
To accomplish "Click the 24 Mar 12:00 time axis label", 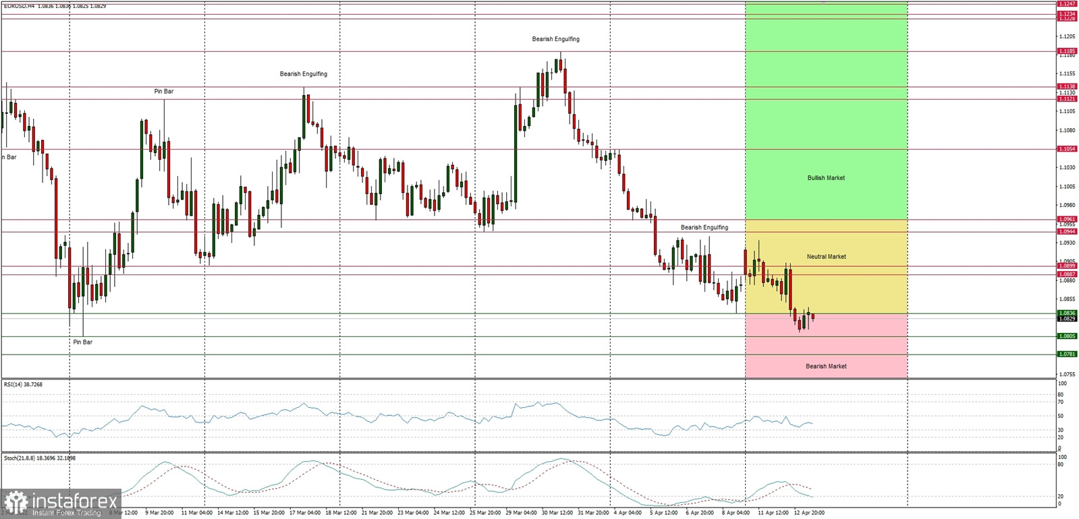I will pos(449,513).
